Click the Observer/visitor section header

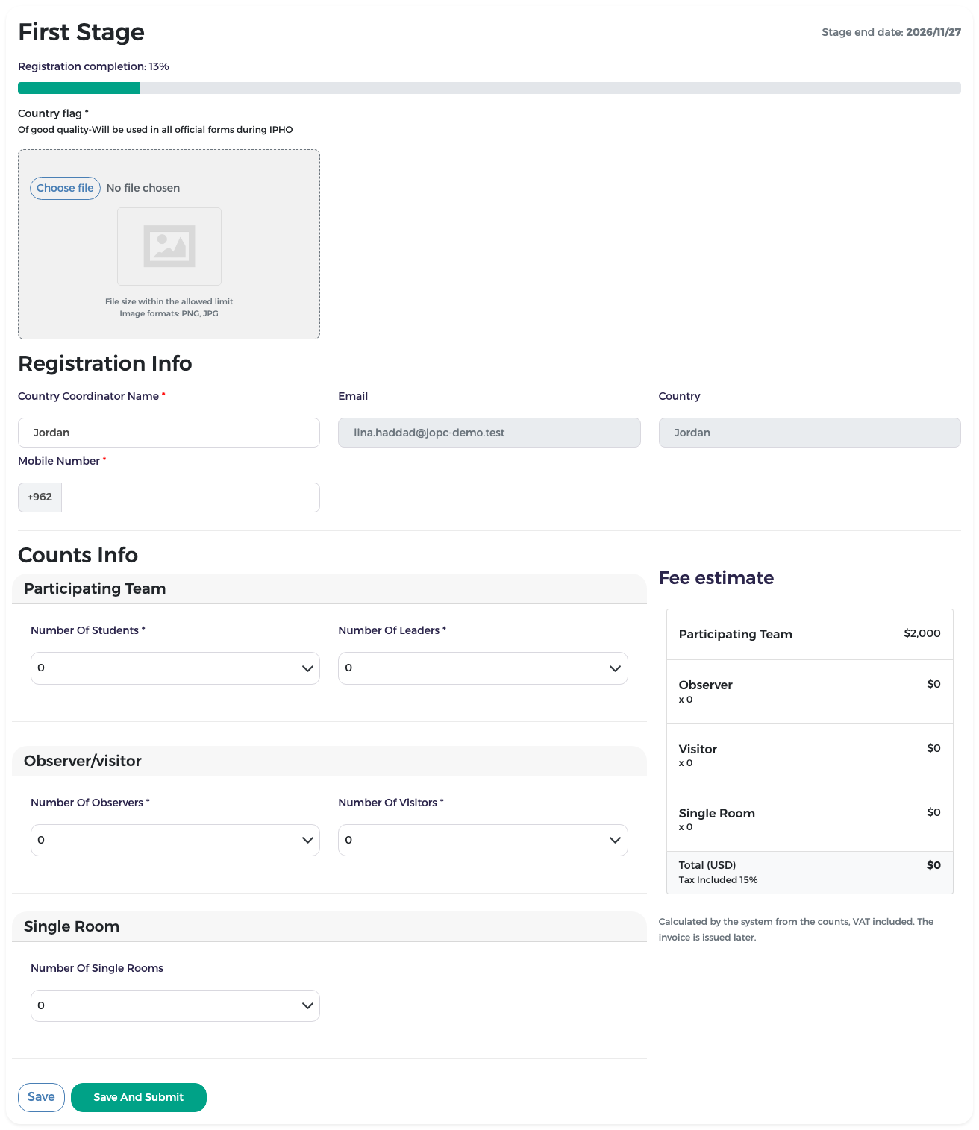coord(329,761)
